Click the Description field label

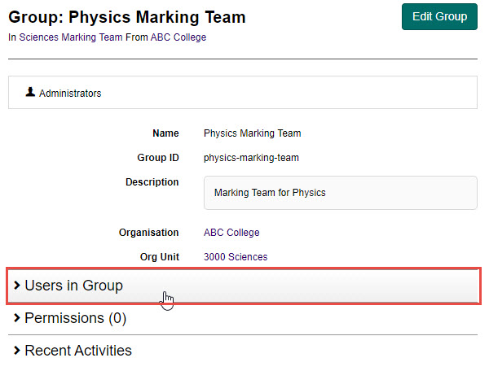tap(152, 182)
